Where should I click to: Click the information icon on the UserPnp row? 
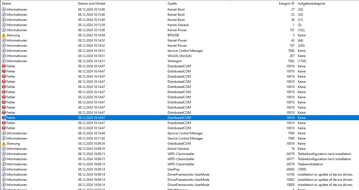(x=3, y=169)
